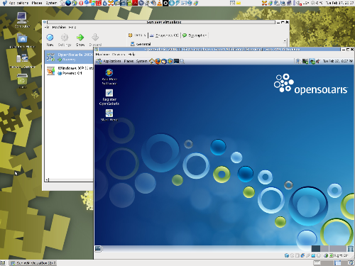Screen dimensions: 355x266
Task: Click the host workspace switcher at bottom-right
Action: click(x=334, y=263)
